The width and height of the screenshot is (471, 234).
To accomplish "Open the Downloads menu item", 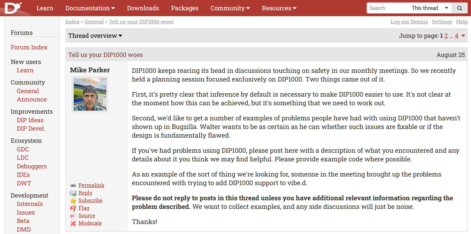I will point(143,8).
